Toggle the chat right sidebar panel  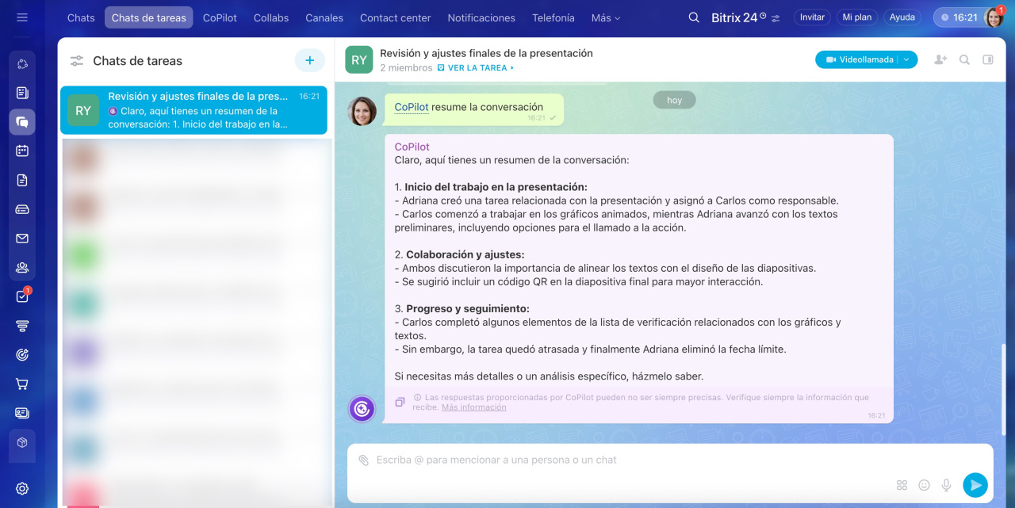pyautogui.click(x=988, y=59)
